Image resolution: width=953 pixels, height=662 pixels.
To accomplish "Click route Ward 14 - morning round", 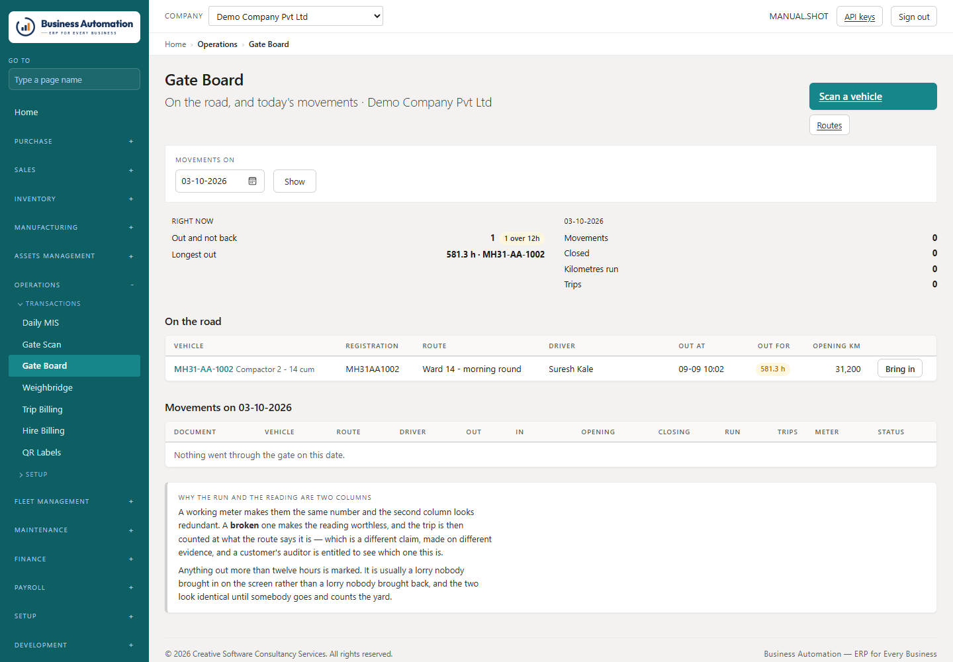I will click(472, 369).
